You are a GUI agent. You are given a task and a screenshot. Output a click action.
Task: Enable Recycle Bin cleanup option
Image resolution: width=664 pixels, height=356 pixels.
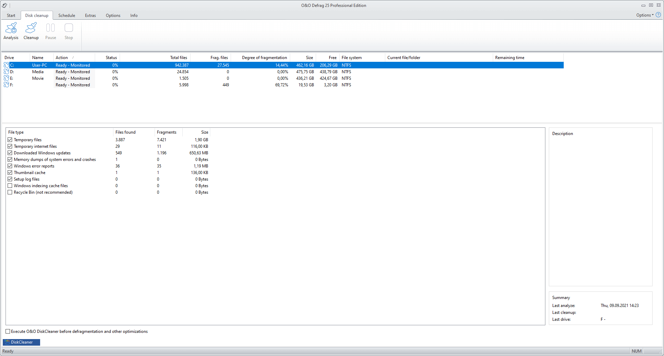pos(10,192)
